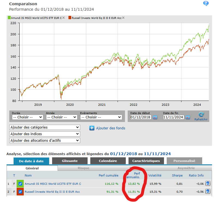Expand Ajouter des allocations d'actifs dropdown
215x202 pixels.
45,140
